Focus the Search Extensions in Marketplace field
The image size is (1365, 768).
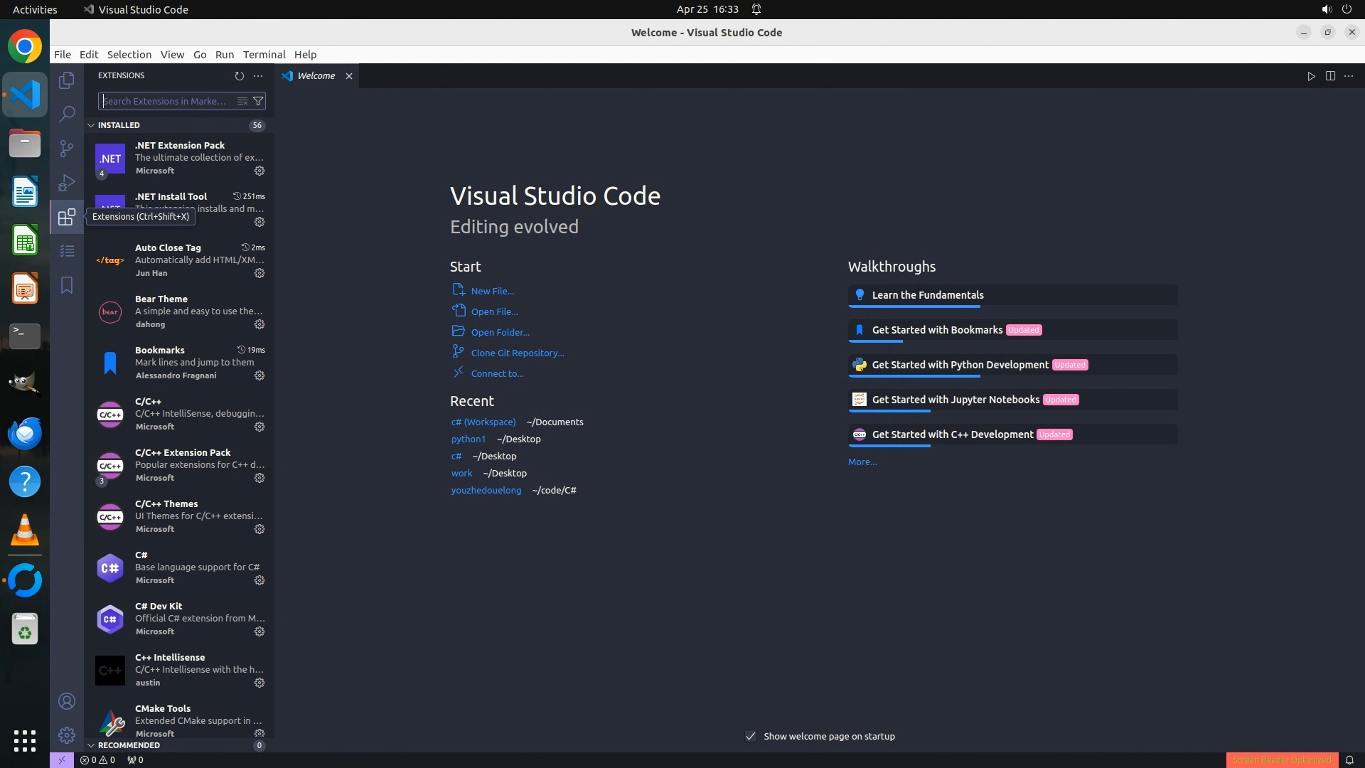pos(167,101)
